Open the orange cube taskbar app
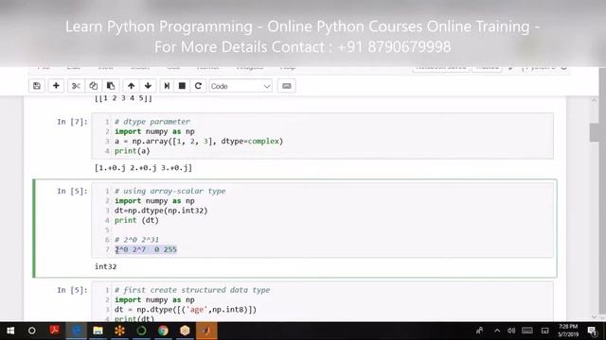Image resolution: width=606 pixels, height=340 pixels. click(185, 331)
